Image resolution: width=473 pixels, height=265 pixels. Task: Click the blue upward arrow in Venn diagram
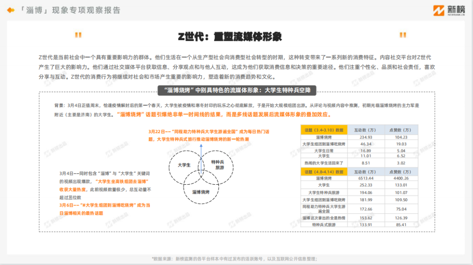click(201, 159)
